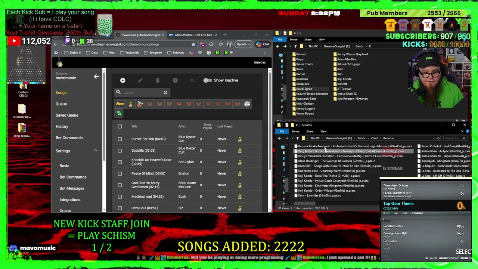
Task: Open the File tab in K folder window
Action: (280, 40)
